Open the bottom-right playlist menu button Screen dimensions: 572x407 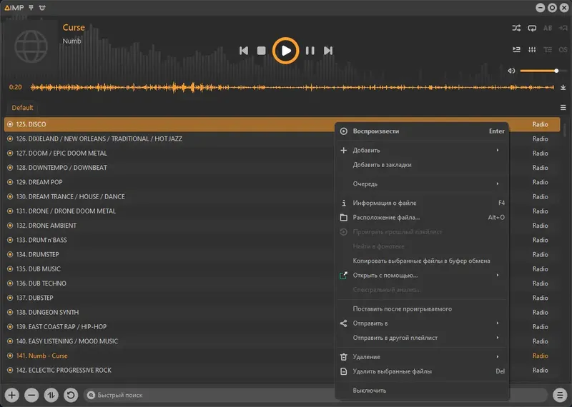pos(560,395)
